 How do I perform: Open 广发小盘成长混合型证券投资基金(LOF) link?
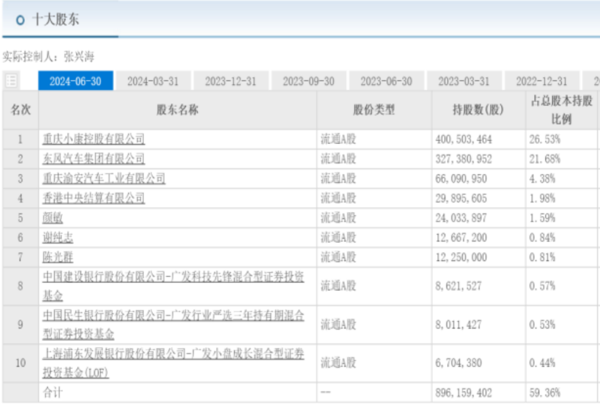[x=173, y=362]
